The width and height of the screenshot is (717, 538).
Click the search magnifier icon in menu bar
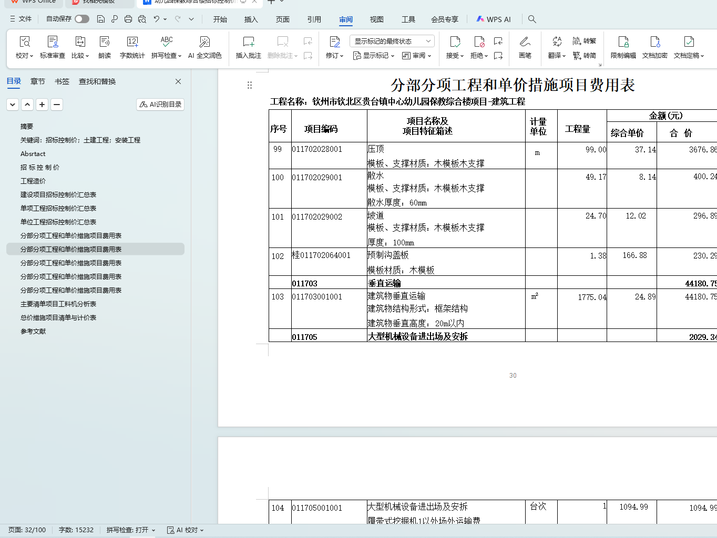click(x=532, y=19)
